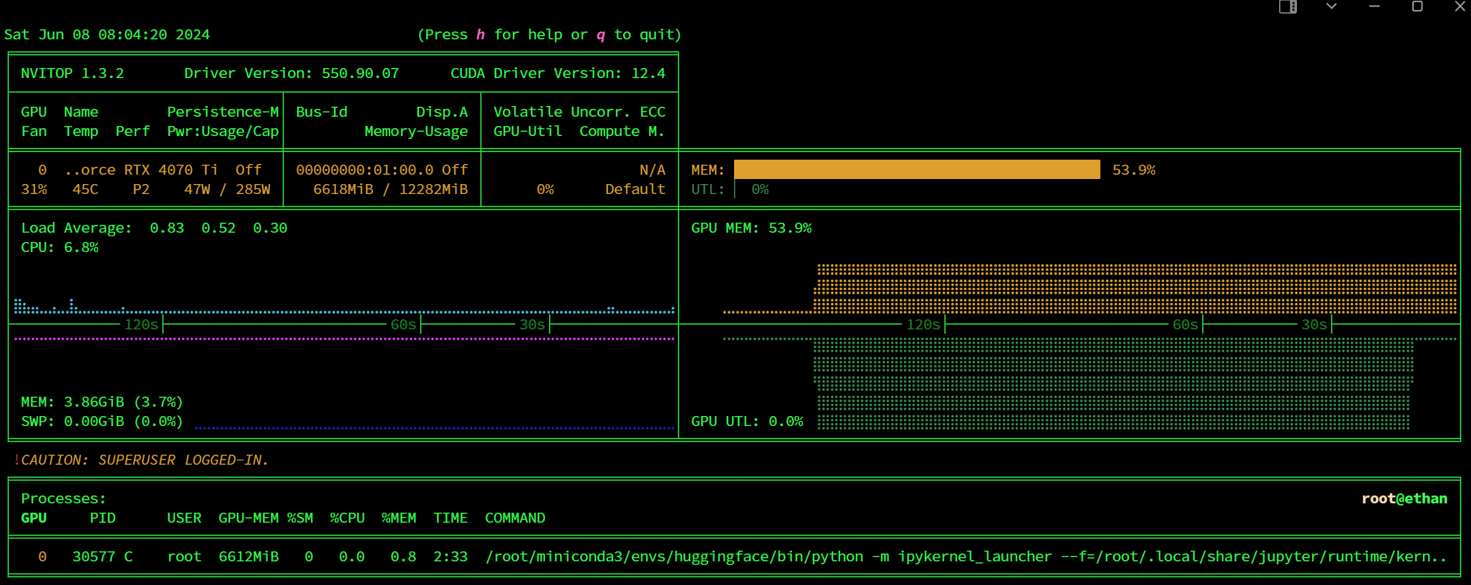Click the P2 performance state value
The height and width of the screenshot is (585, 1471).
141,189
